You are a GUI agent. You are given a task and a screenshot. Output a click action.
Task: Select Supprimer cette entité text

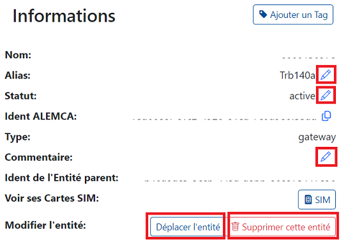(286, 227)
